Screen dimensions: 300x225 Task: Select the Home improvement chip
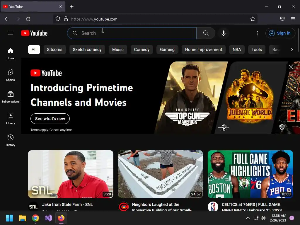coord(204,50)
